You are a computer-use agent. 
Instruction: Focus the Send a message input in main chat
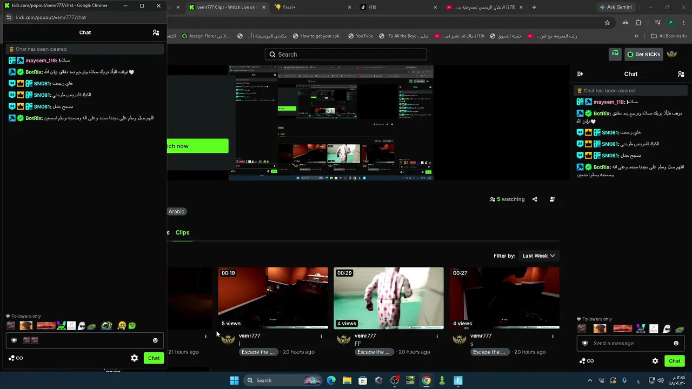click(630, 344)
